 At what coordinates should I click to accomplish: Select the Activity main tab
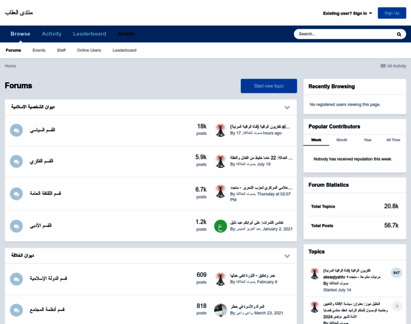click(51, 34)
